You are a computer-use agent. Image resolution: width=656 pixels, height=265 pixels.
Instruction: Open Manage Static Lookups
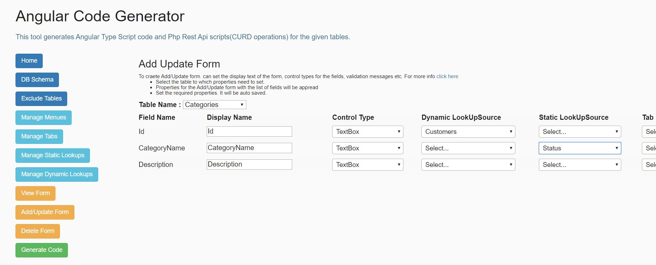pos(52,156)
